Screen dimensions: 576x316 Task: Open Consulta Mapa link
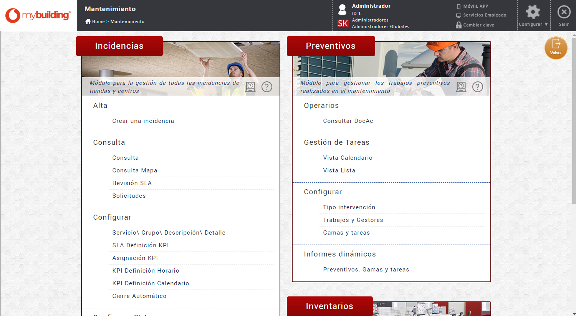[134, 170]
